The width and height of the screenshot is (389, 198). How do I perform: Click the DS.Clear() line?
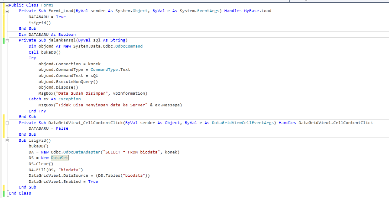pyautogui.click(x=41, y=164)
